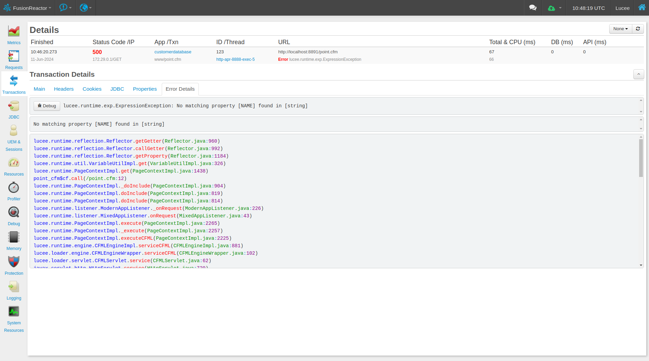Open the None refresh interval dropdown
The width and height of the screenshot is (649, 361).
tap(620, 29)
